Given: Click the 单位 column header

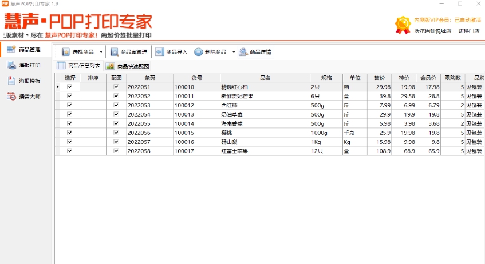Looking at the screenshot, I should (x=355, y=78).
